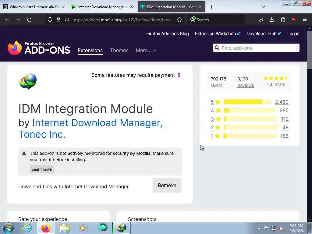Screen dimensions: 312x234
Task: Open a new tab with the plus button
Action: coord(212,7)
